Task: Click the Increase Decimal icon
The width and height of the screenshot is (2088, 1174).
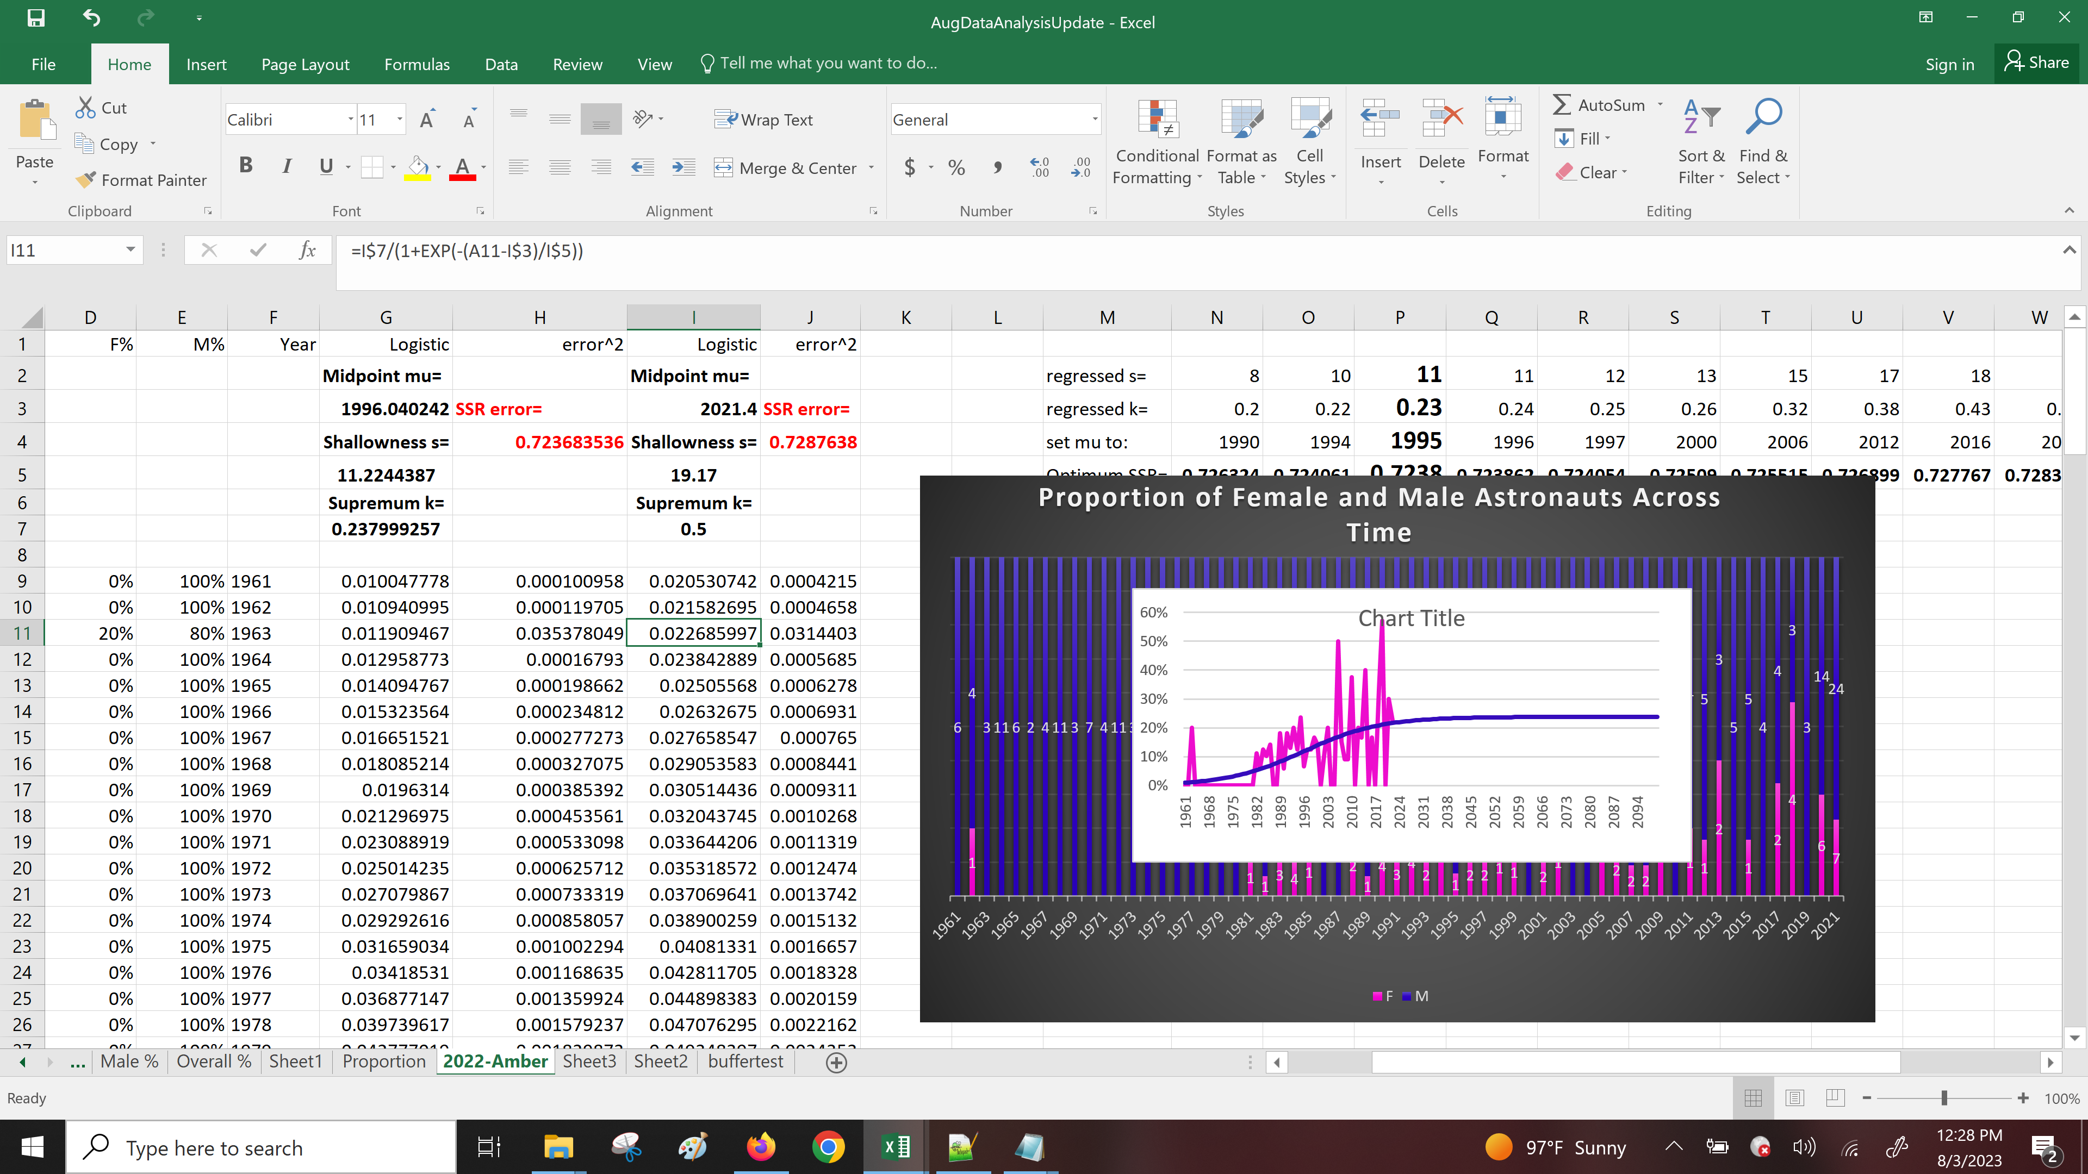Action: pyautogui.click(x=1040, y=168)
